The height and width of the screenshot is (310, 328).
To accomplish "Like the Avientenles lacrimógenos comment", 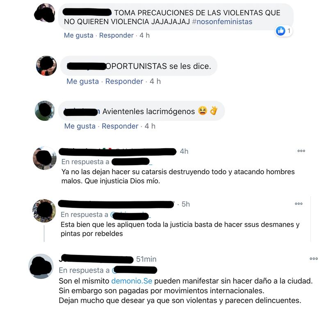I will (80, 126).
